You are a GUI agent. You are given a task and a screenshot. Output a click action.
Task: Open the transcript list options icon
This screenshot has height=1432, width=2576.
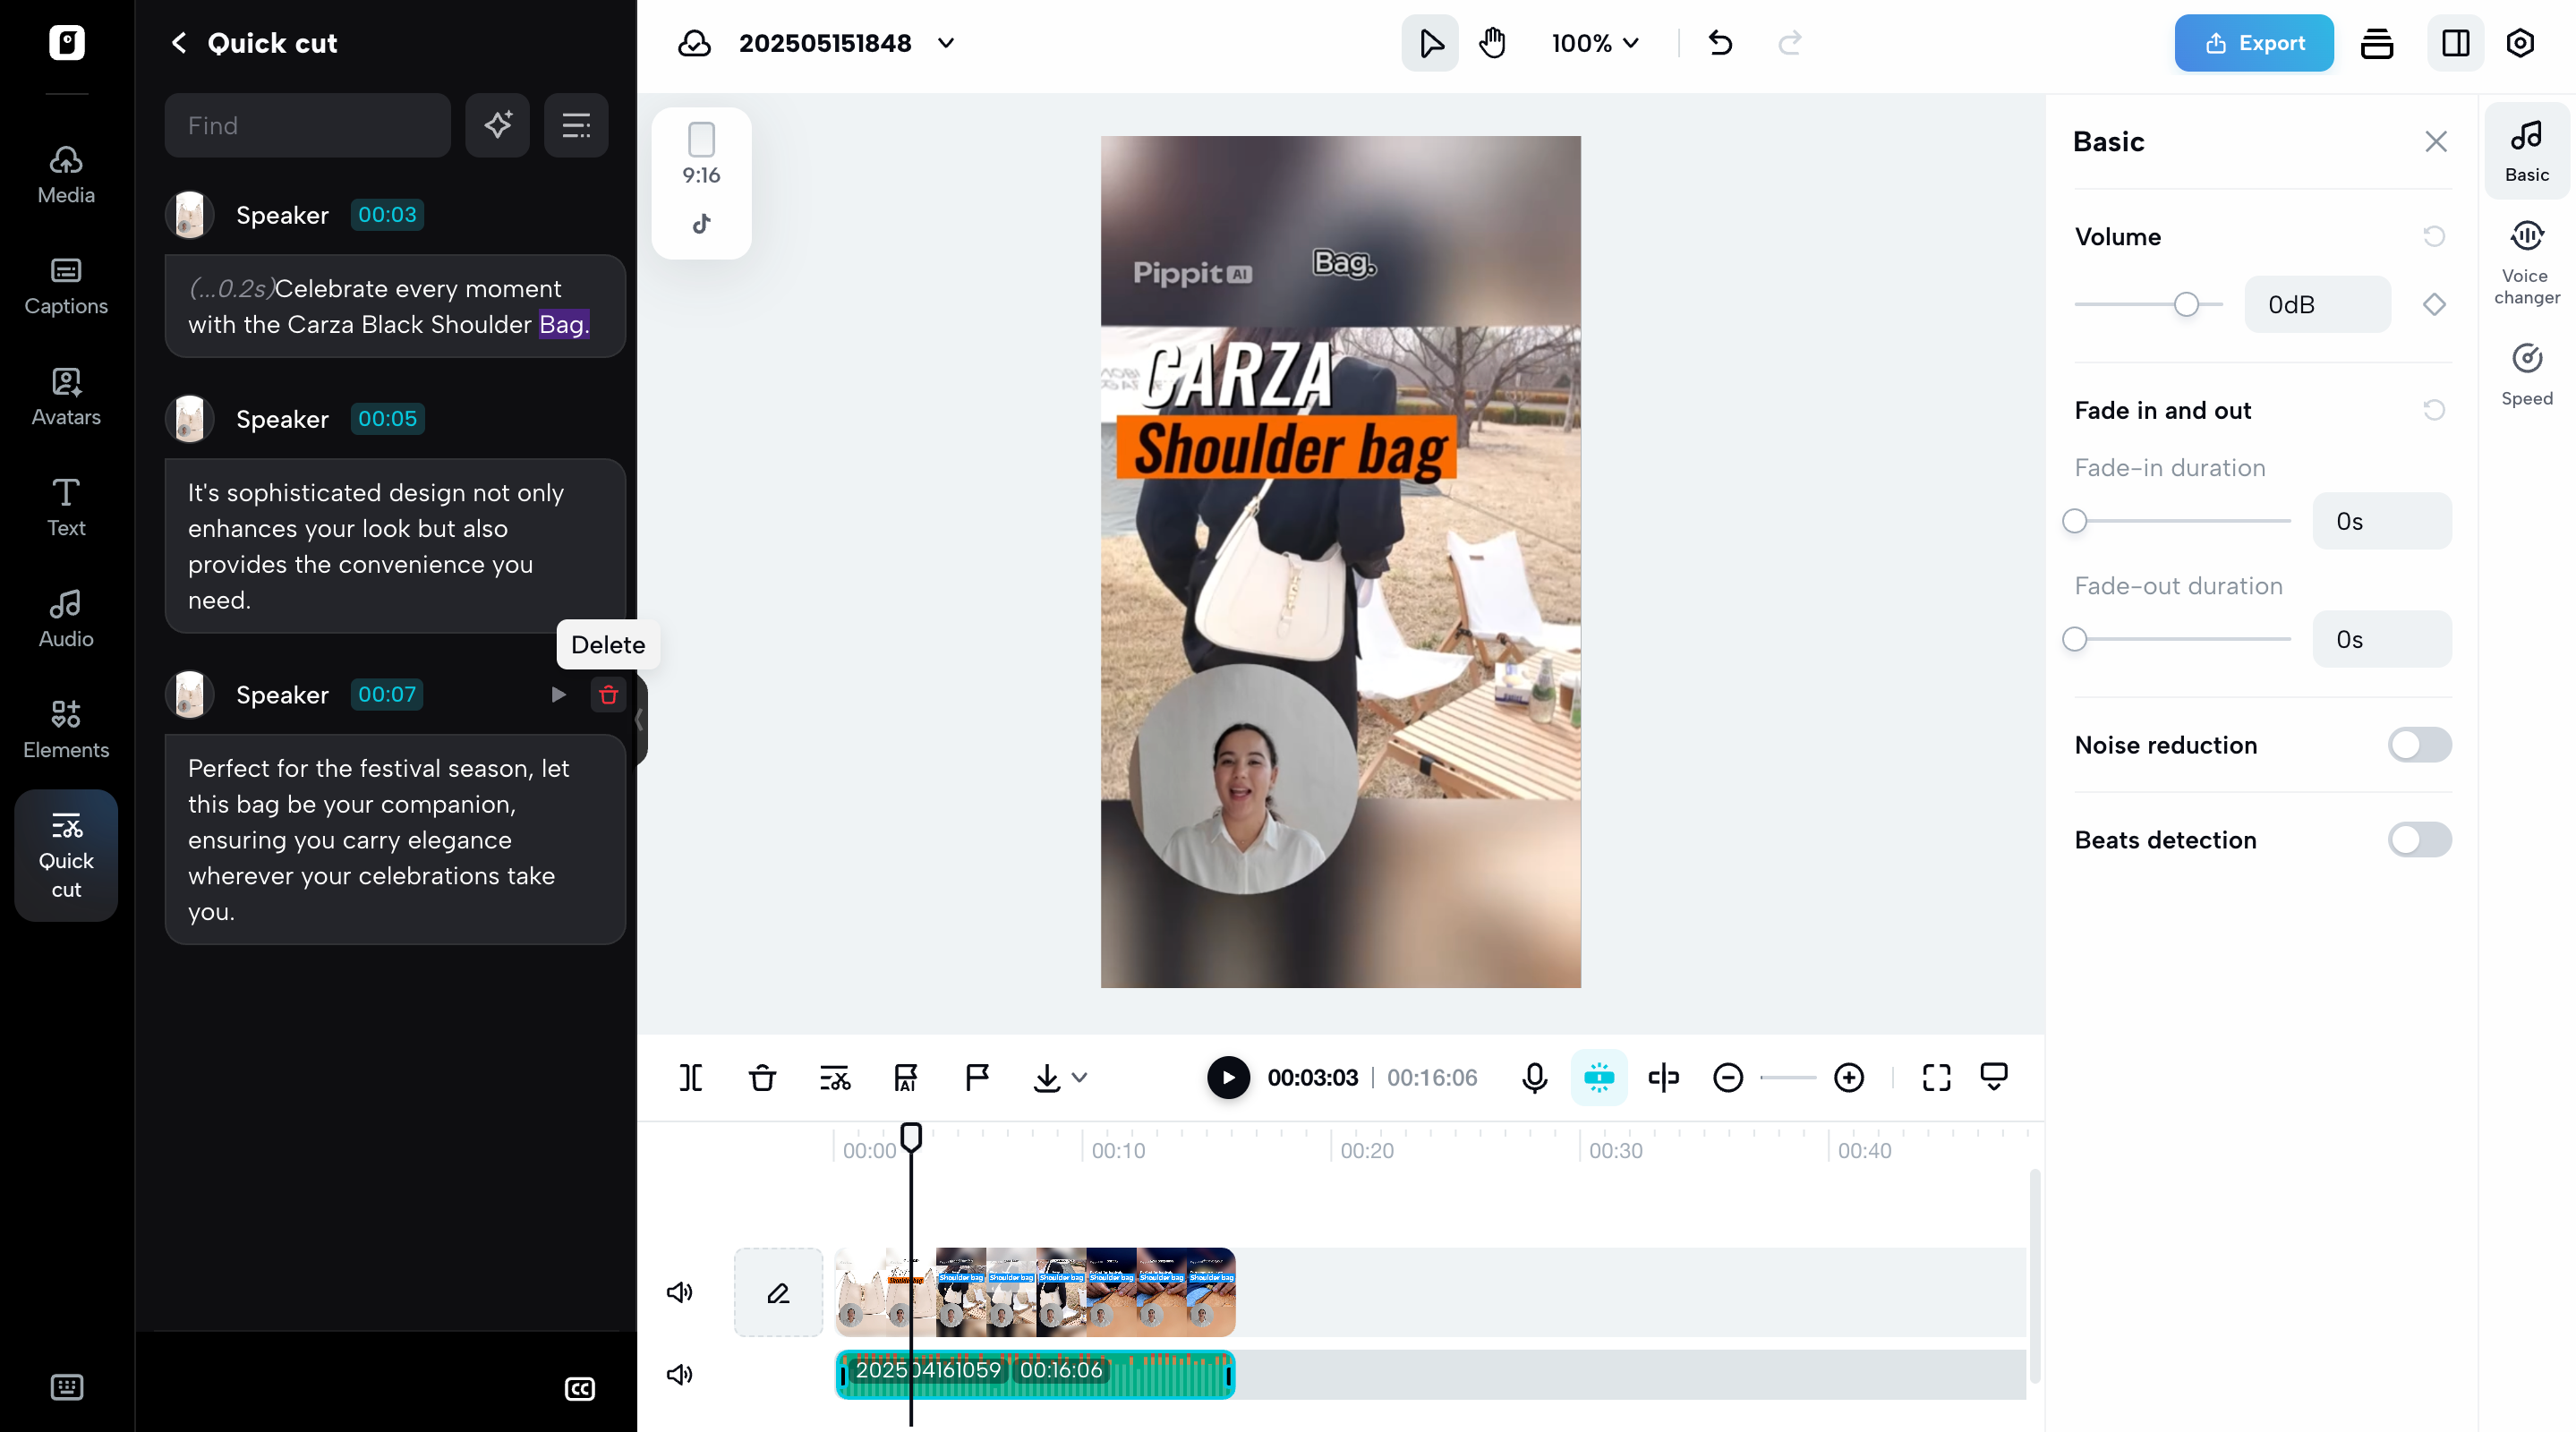[576, 126]
